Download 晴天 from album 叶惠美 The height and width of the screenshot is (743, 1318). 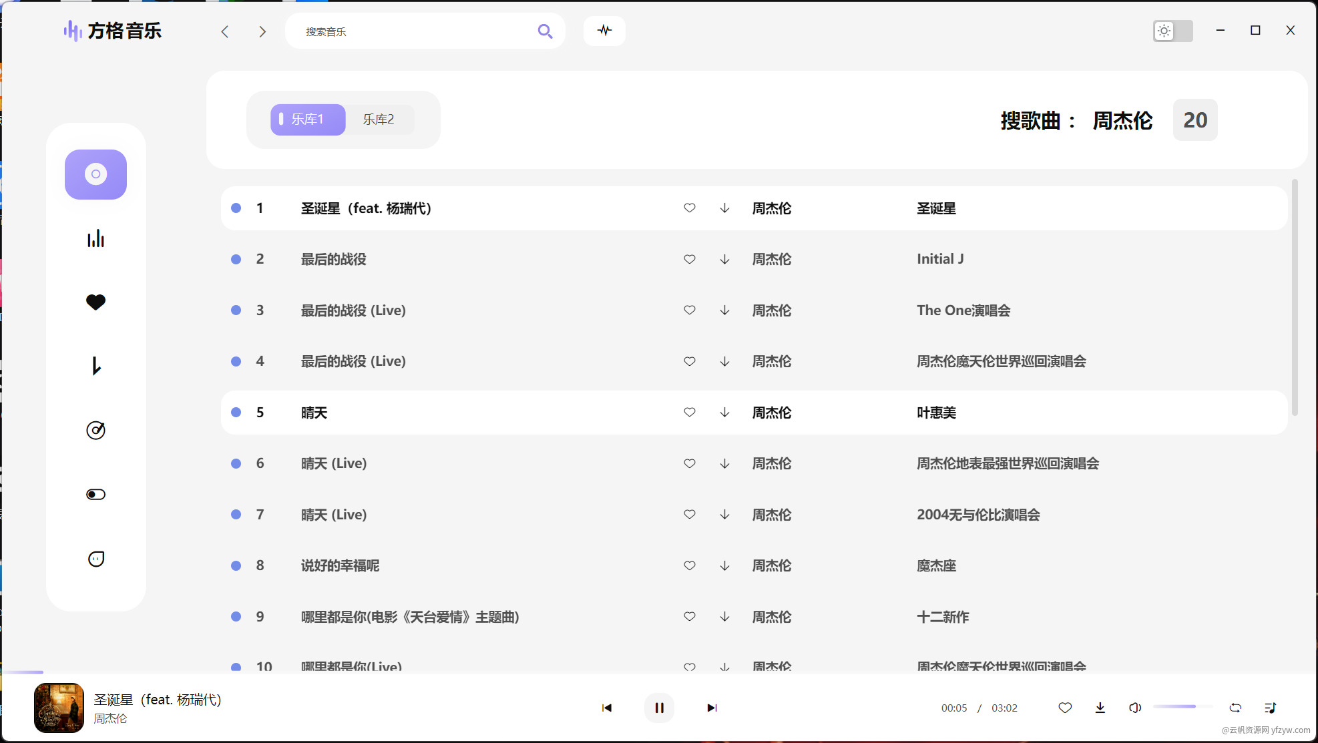tap(724, 413)
